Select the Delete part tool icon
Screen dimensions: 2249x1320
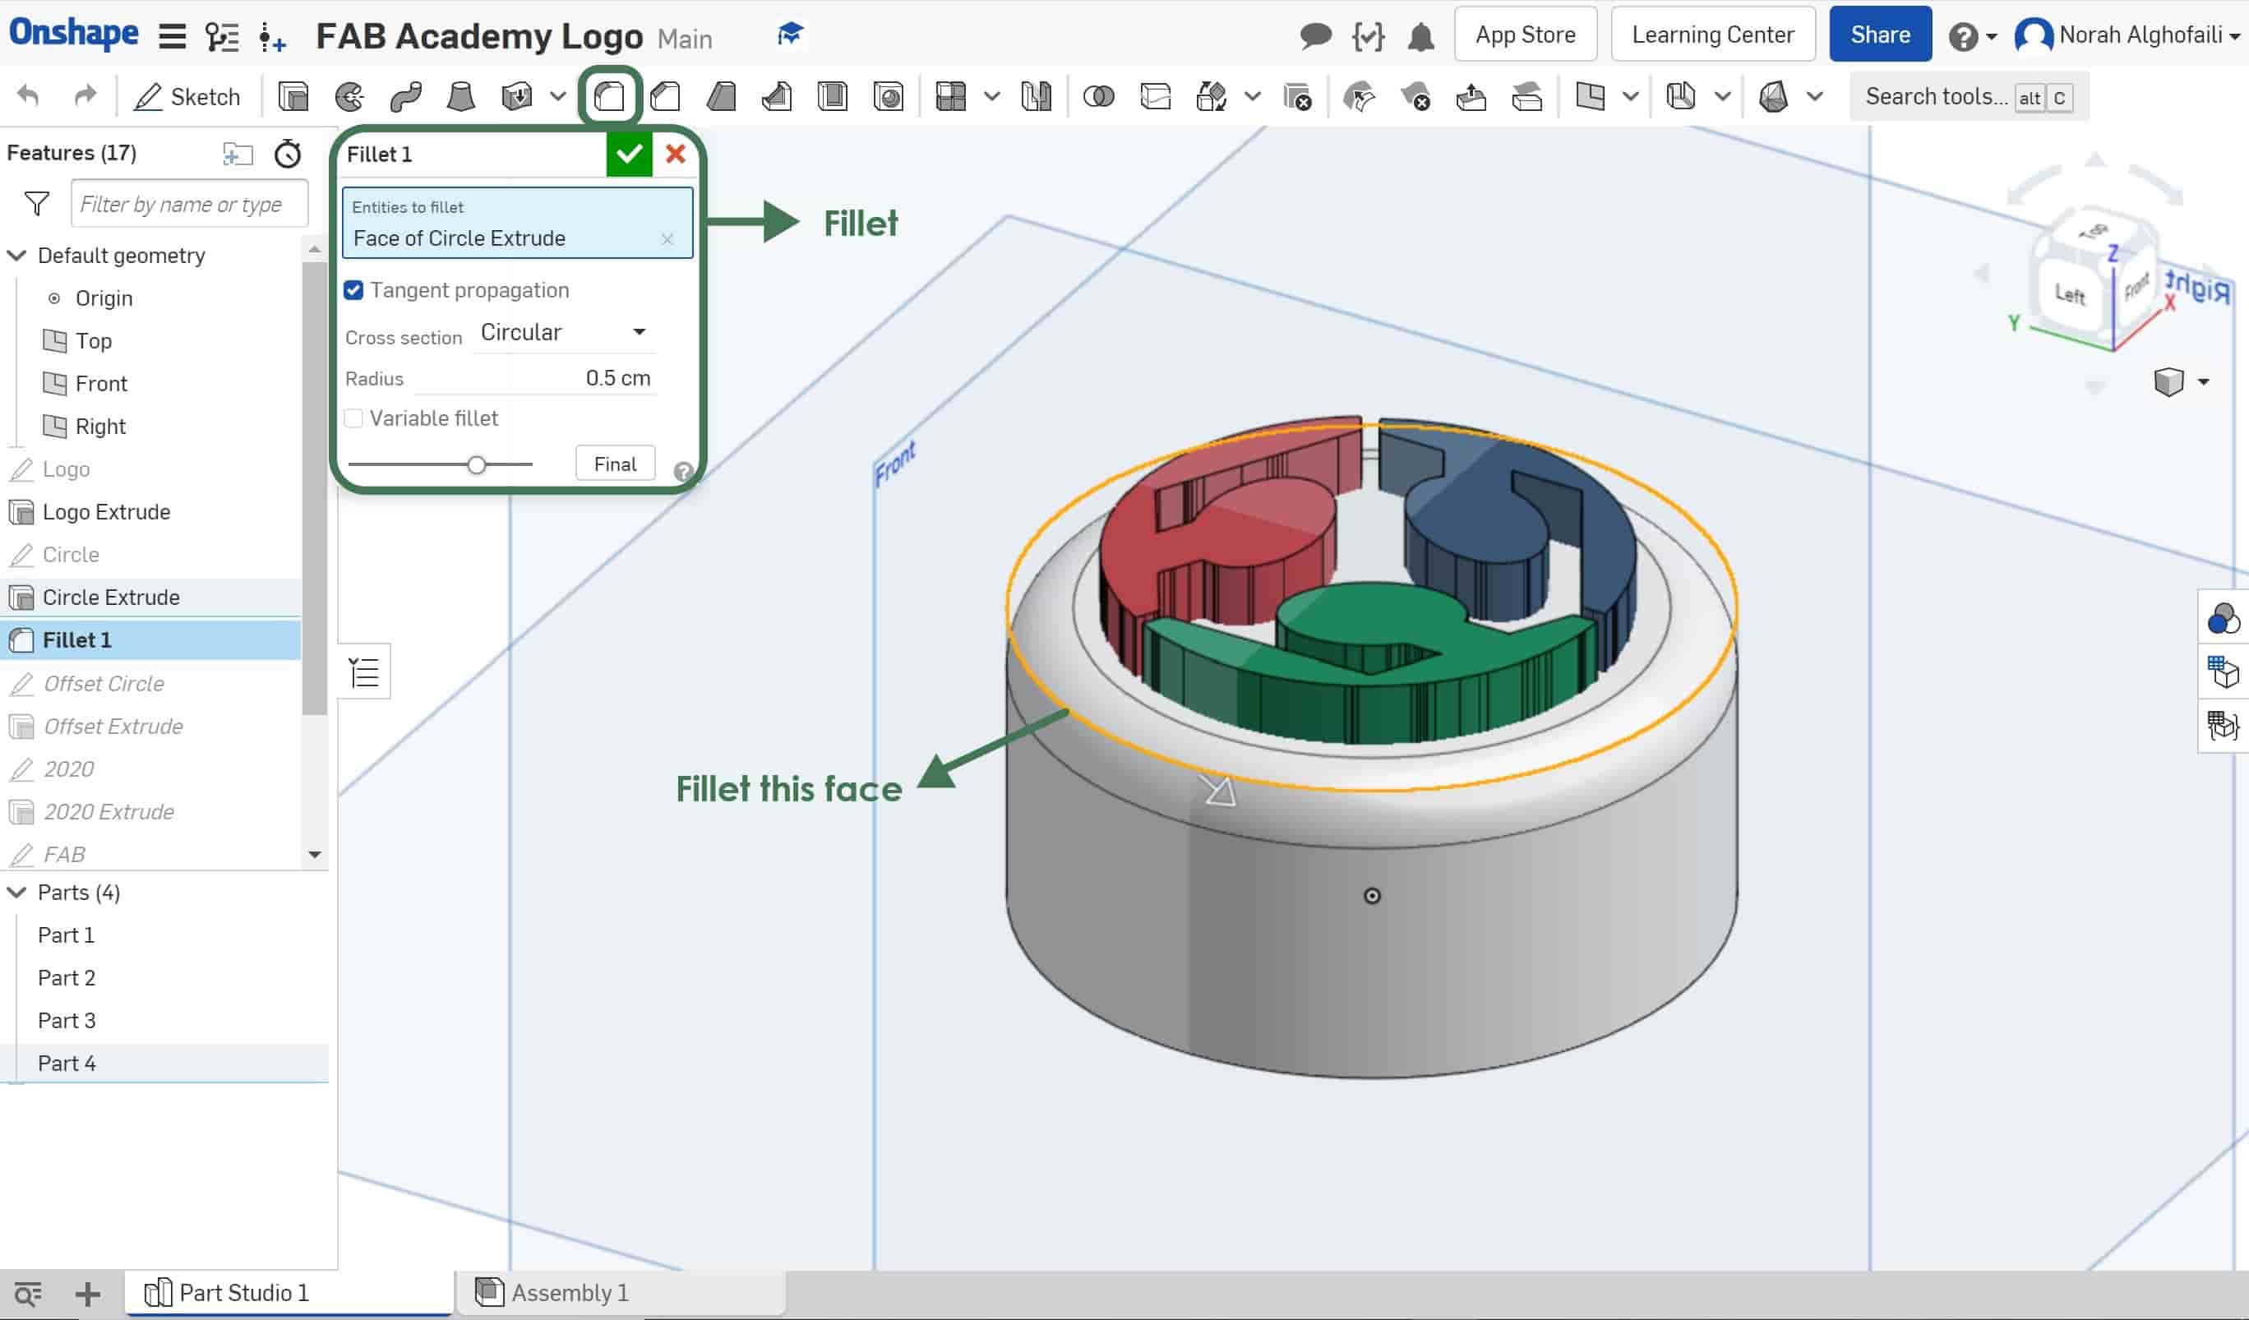point(1297,96)
